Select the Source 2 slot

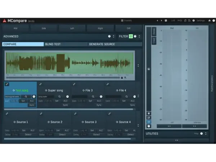click(x=55, y=122)
